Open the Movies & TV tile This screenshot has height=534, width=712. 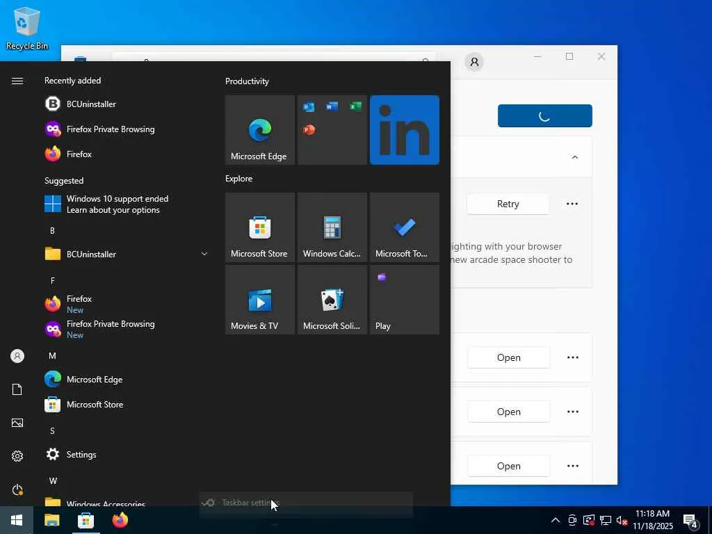(260, 300)
